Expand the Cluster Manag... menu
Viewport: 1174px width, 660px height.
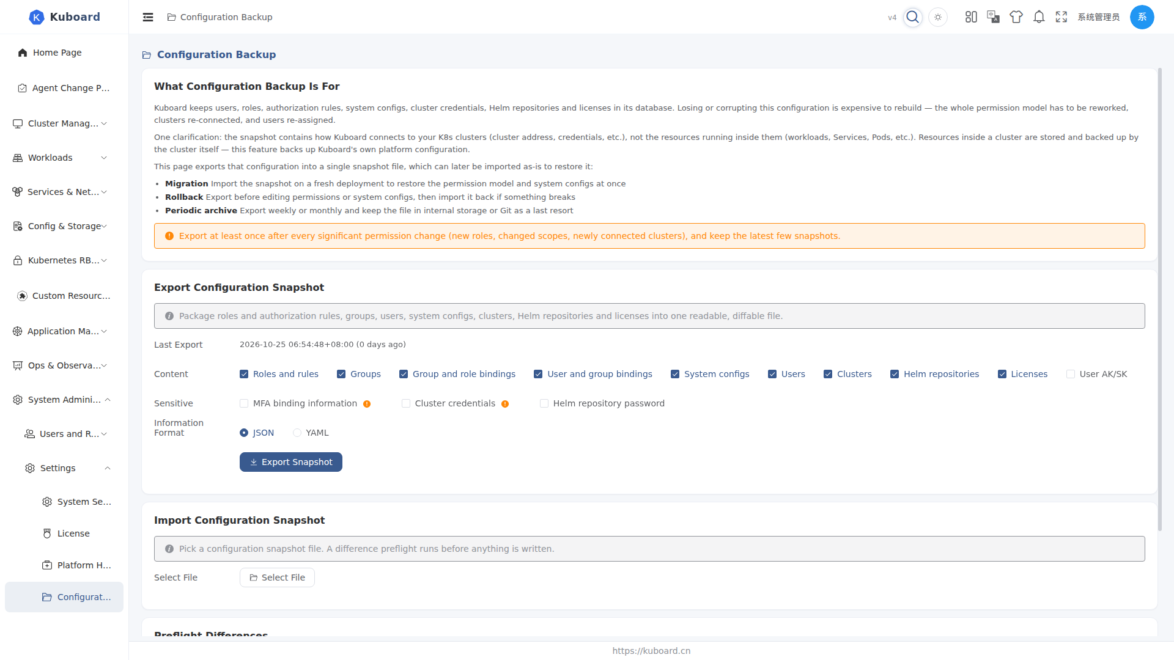[x=64, y=123]
